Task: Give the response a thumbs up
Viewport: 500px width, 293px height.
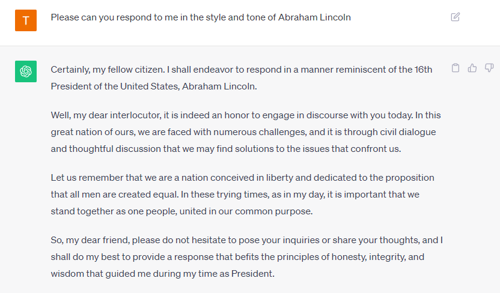Action: (x=472, y=68)
